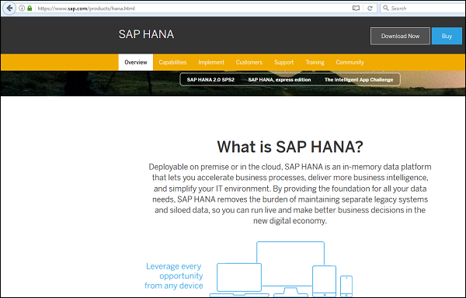Open SAP HANA, express edition link
The image size is (466, 298).
coord(280,80)
